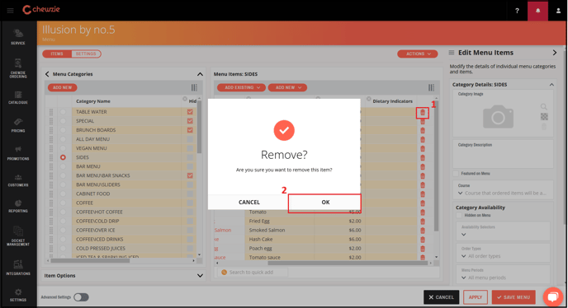Open Add New dropdown in Menu Items
This screenshot has height=308, width=568.
(287, 87)
